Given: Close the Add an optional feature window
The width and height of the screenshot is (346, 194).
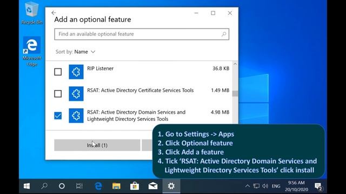Looking at the screenshot, I should pos(230,13).
